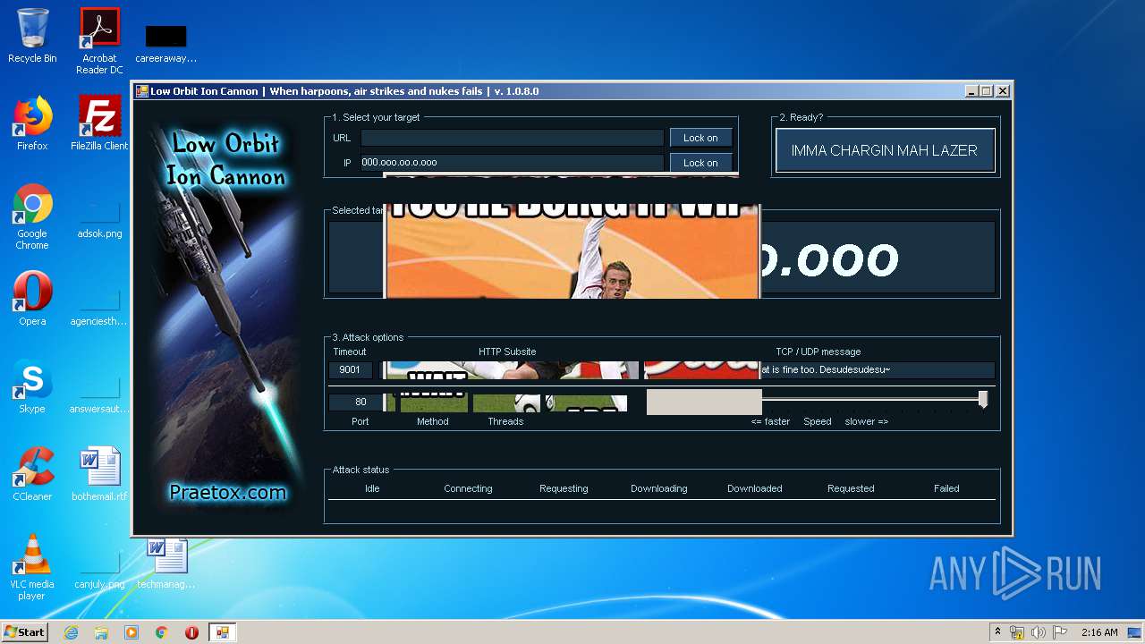Open the network tray icon
The width and height of the screenshot is (1145, 644).
pyautogui.click(x=1017, y=632)
